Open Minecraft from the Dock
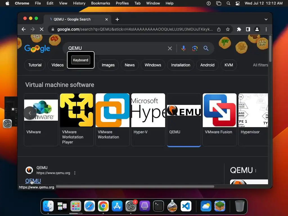 coord(220,206)
